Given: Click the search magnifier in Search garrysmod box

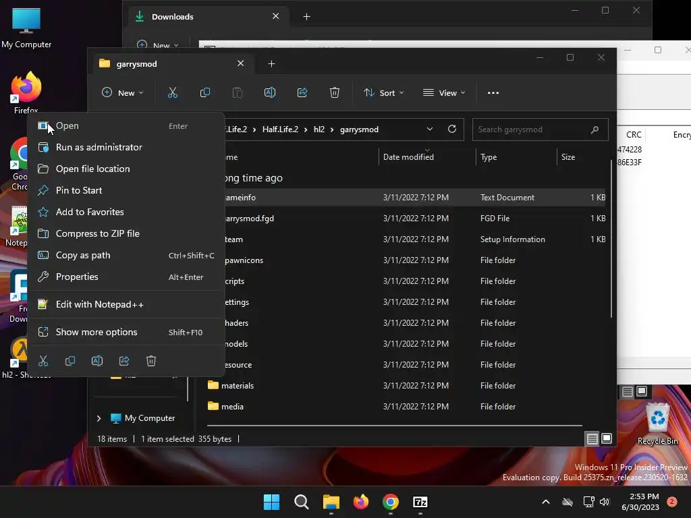Looking at the screenshot, I should pos(595,129).
